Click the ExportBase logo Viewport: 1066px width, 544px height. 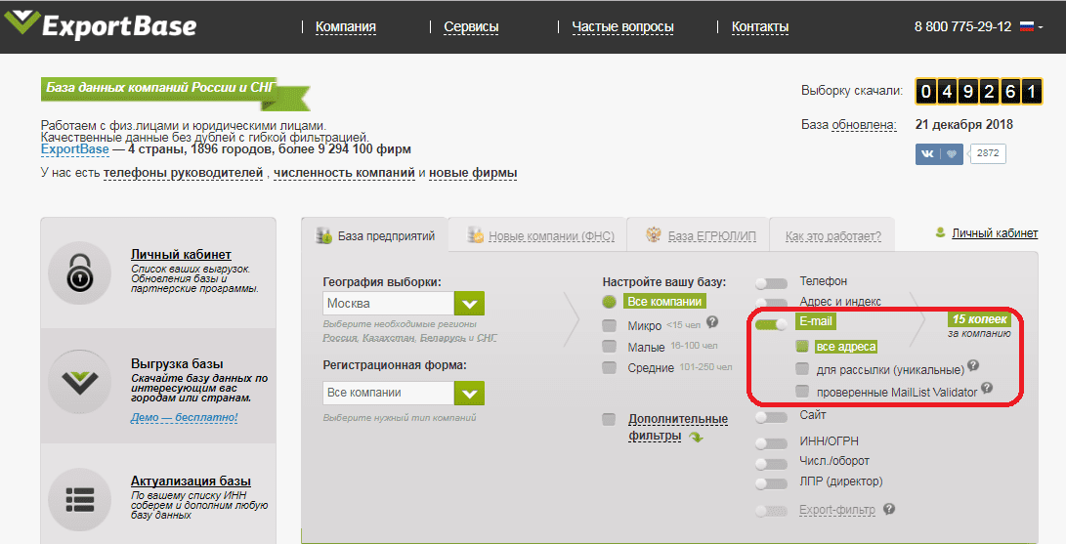pos(102,24)
